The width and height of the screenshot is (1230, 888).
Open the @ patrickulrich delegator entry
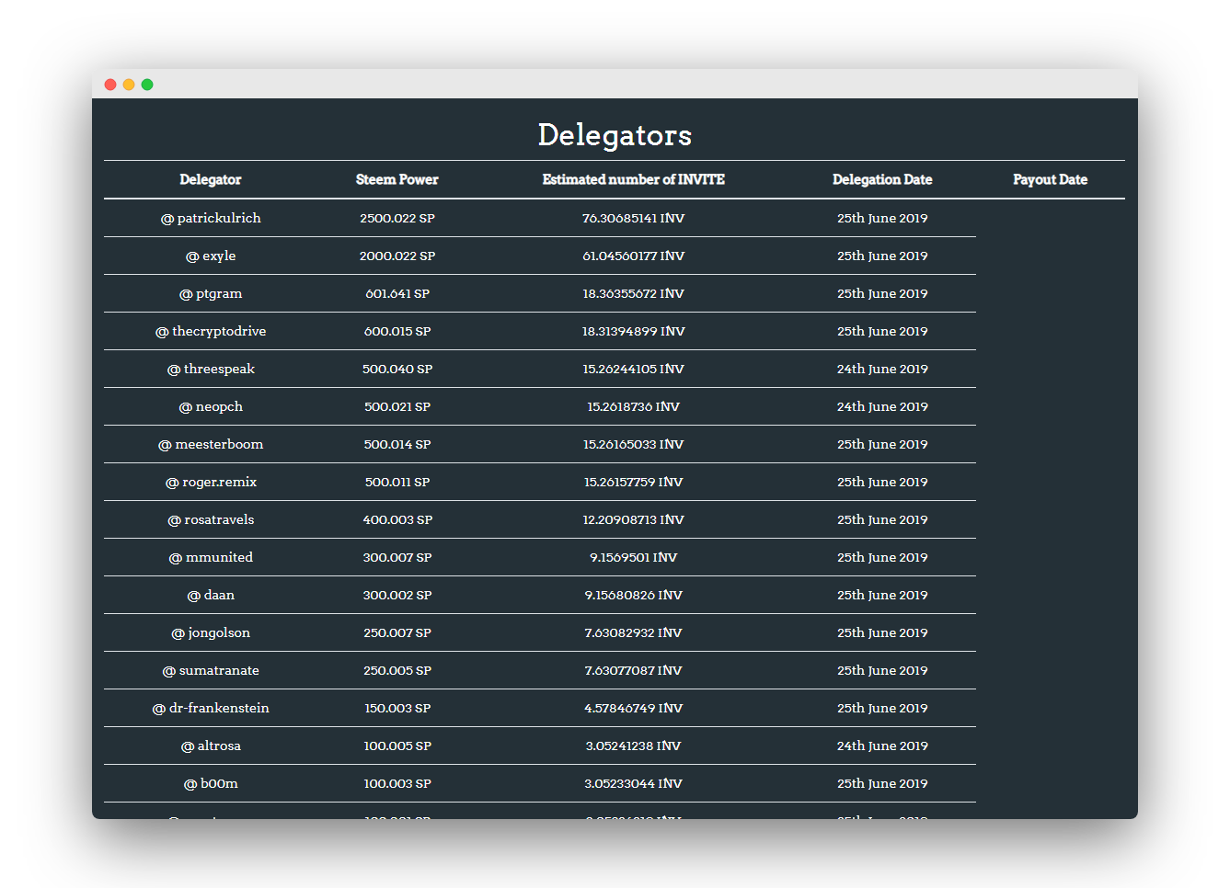pos(211,218)
